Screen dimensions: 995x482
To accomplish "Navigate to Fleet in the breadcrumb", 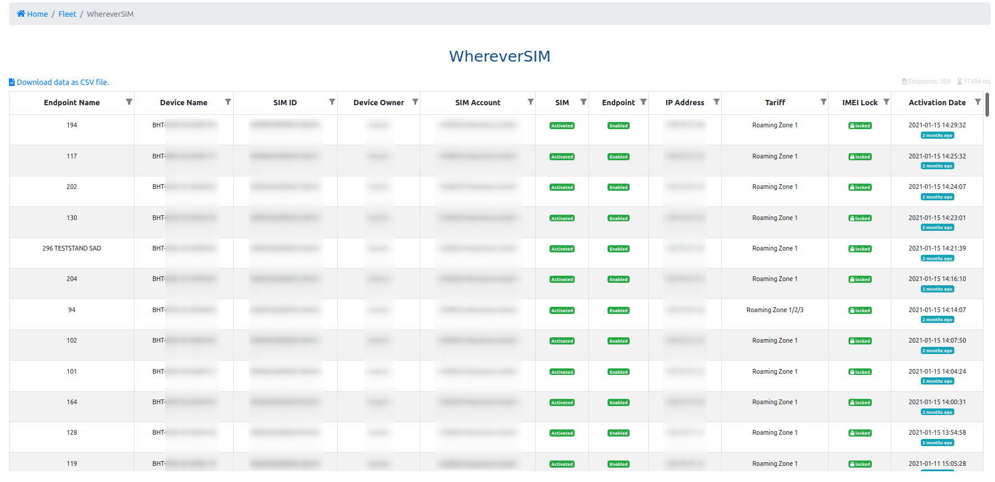I will (x=67, y=14).
